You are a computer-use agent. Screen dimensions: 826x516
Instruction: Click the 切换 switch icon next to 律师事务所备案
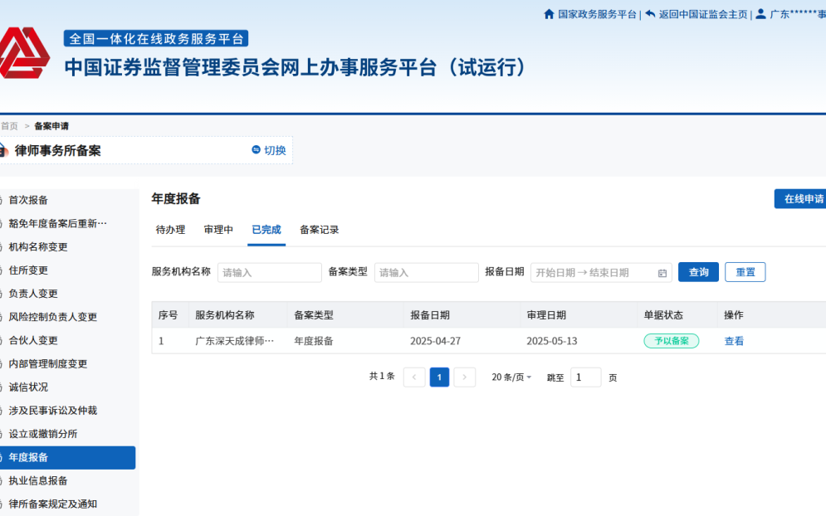click(257, 151)
